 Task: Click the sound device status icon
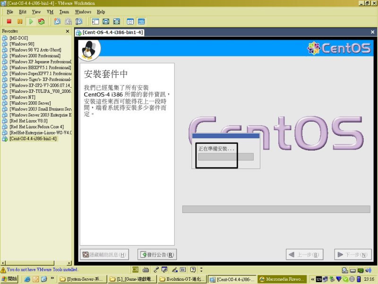(368, 270)
